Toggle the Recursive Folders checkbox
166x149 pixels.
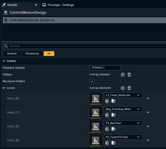pos(92,81)
